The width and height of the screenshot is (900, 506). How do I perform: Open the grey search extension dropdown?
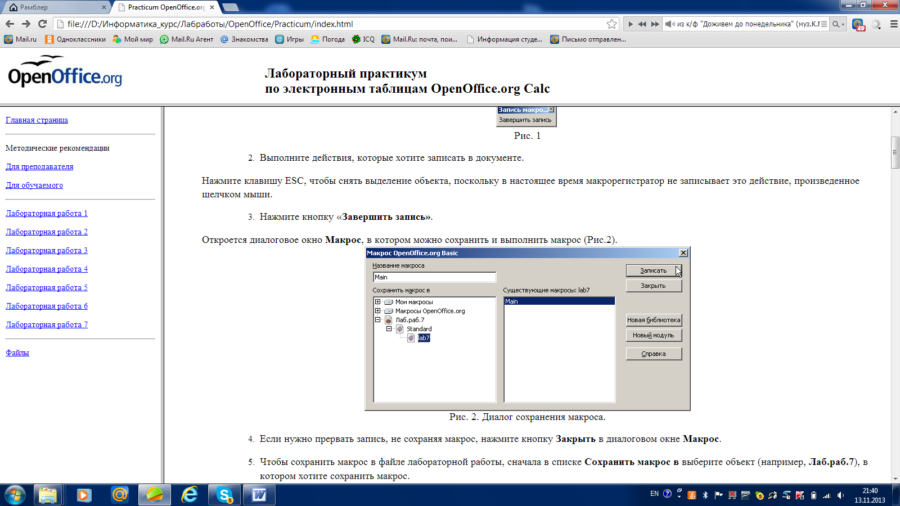coord(876,25)
